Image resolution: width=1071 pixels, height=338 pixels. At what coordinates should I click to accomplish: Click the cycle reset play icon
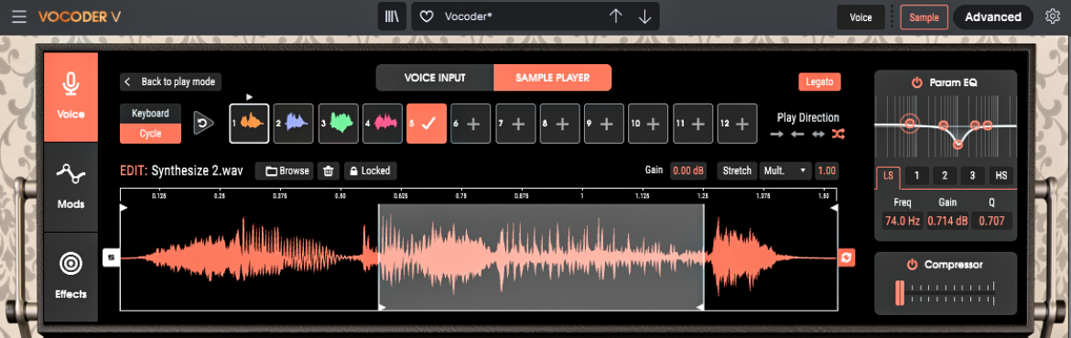[x=203, y=124]
